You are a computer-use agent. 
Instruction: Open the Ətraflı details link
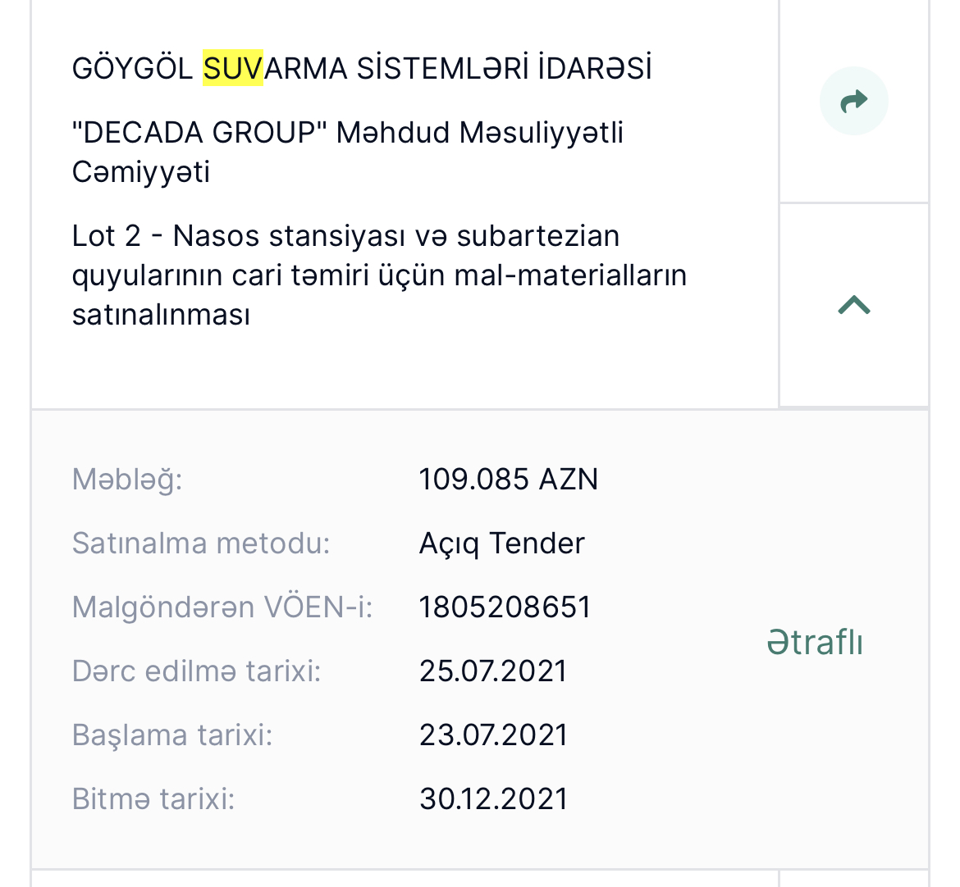point(815,643)
